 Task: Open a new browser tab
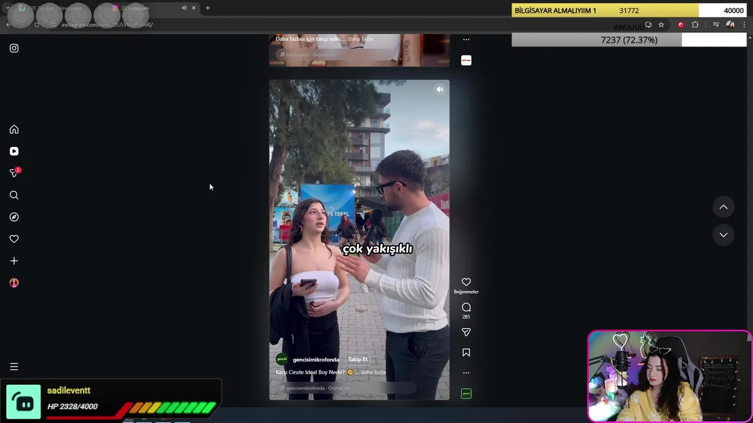pyautogui.click(x=208, y=8)
